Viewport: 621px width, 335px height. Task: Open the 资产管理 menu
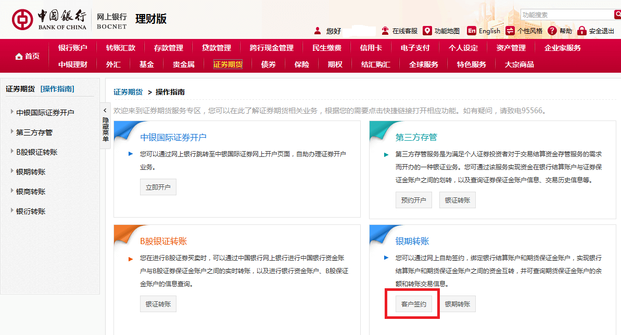tap(511, 48)
